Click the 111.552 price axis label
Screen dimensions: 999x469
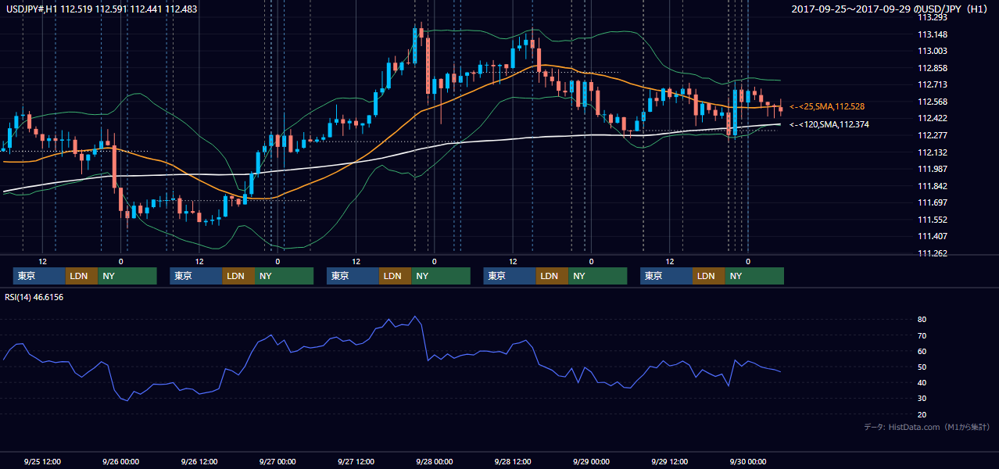(x=932, y=220)
